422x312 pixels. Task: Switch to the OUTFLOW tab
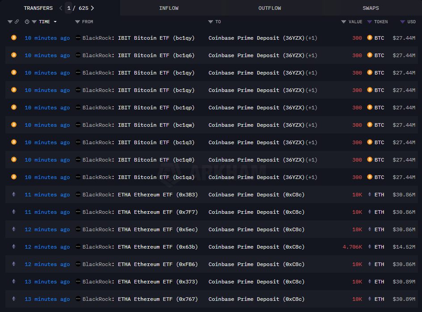tap(270, 8)
